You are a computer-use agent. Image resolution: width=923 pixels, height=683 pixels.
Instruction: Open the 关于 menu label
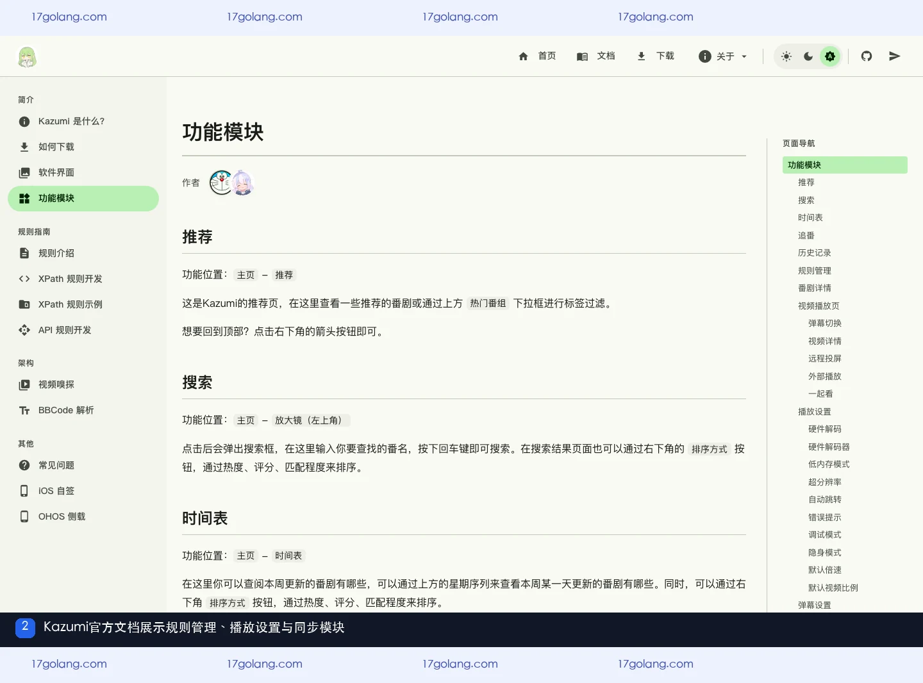(x=726, y=56)
